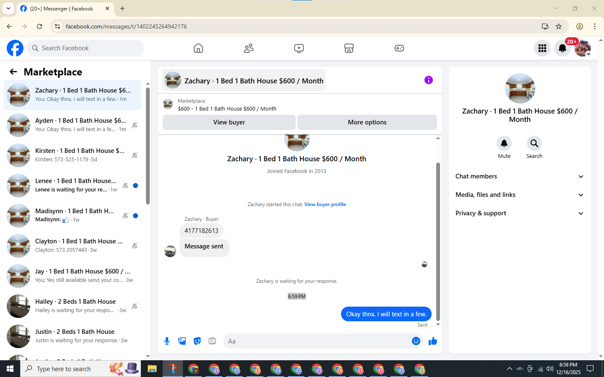This screenshot has height=377, width=604.
Task: Open a new browser tab
Action: pos(122,8)
